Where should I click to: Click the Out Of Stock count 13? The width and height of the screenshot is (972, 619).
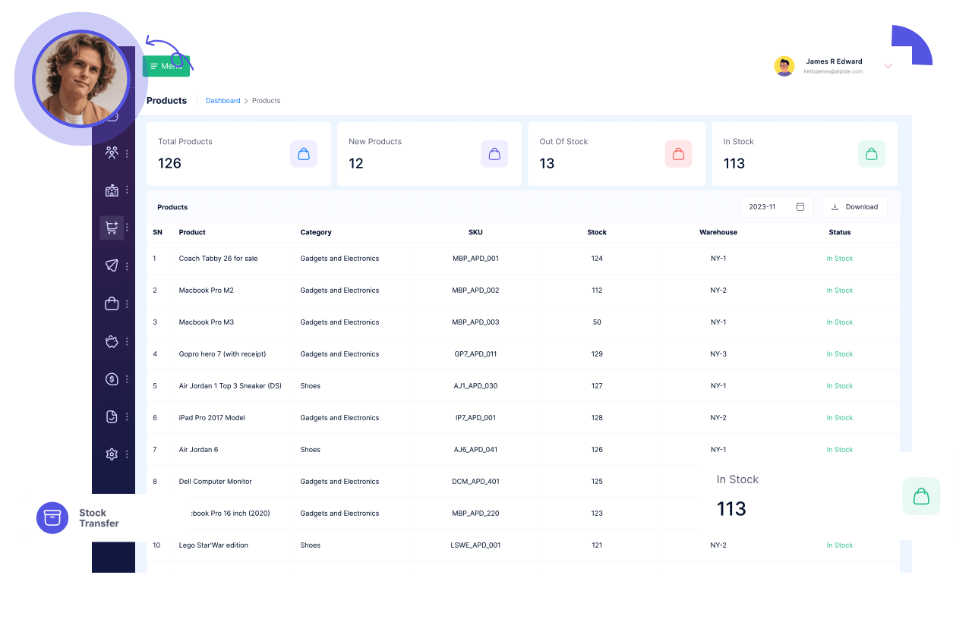pos(547,163)
